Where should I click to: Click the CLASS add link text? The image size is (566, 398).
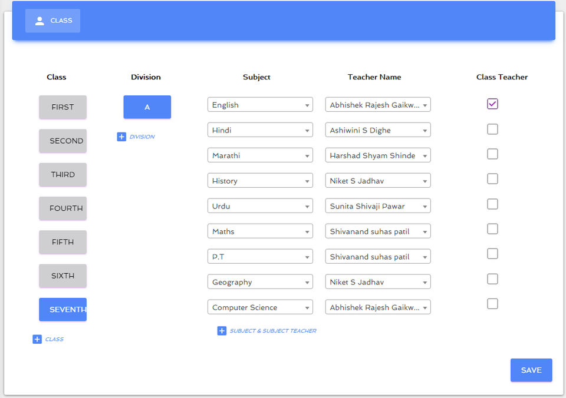pos(54,339)
